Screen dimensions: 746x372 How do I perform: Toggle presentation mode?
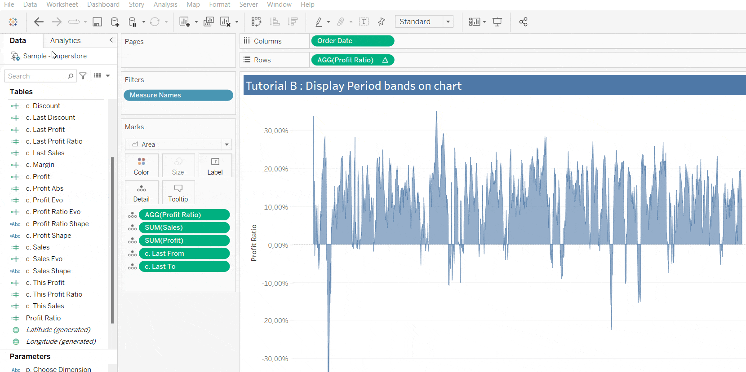(x=497, y=22)
